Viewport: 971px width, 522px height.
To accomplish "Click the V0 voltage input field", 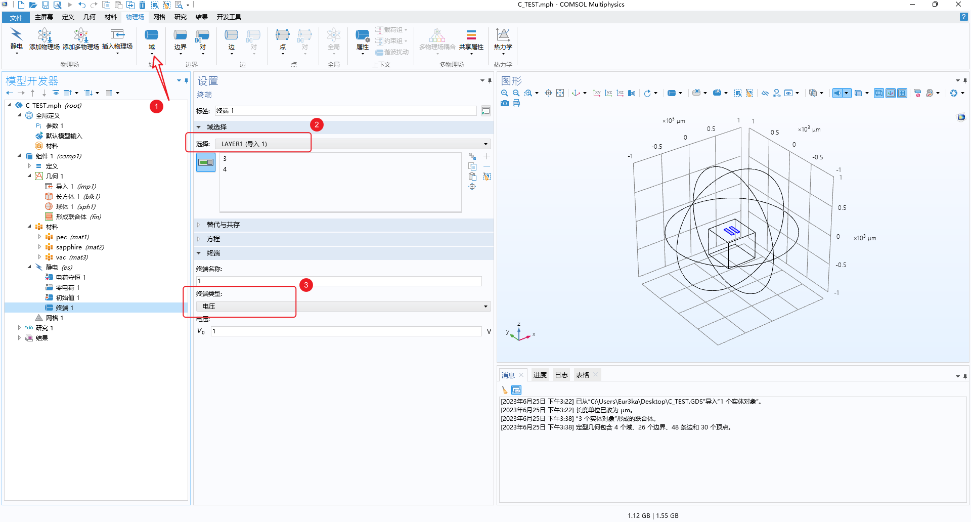I will point(346,331).
